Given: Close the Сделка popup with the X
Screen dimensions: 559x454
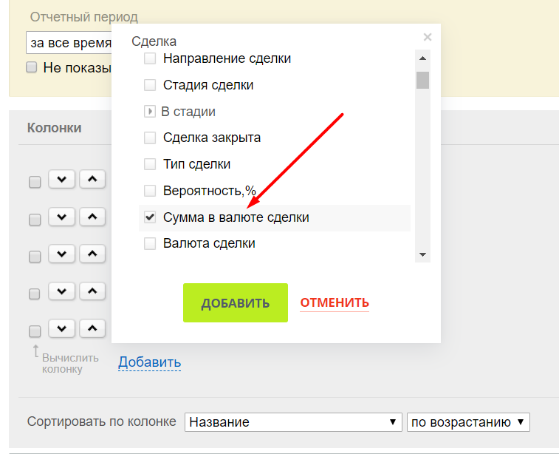Looking at the screenshot, I should tap(427, 37).
